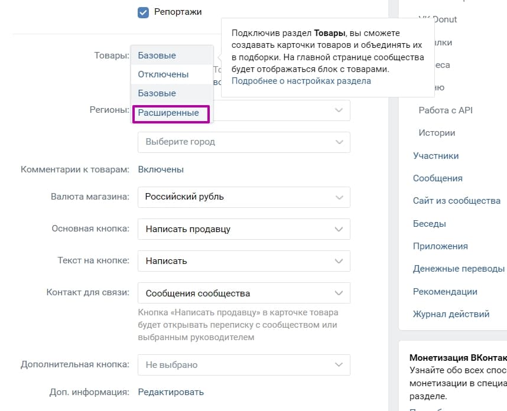Open the Дополнительная кнопка dropdown
The height and width of the screenshot is (411, 507).
(243, 365)
